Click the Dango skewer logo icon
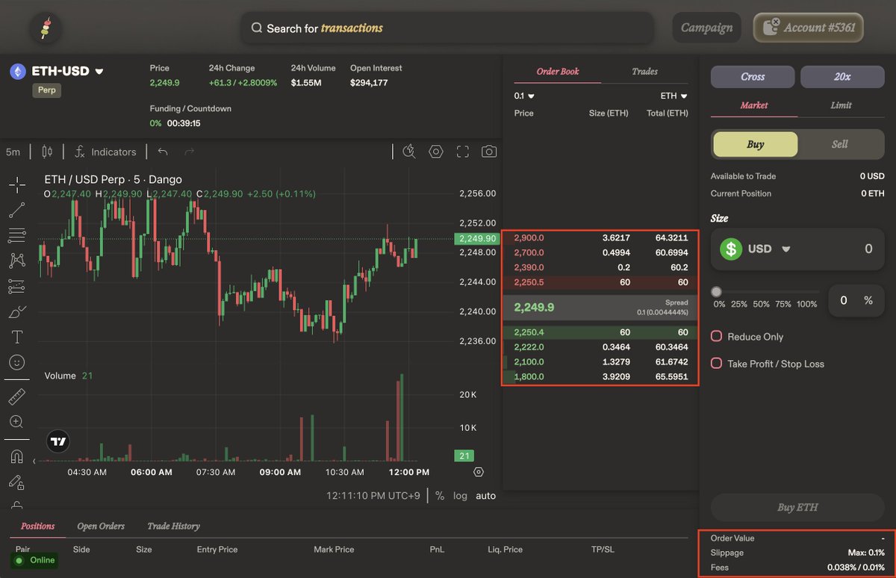The image size is (896, 578). (x=46, y=28)
